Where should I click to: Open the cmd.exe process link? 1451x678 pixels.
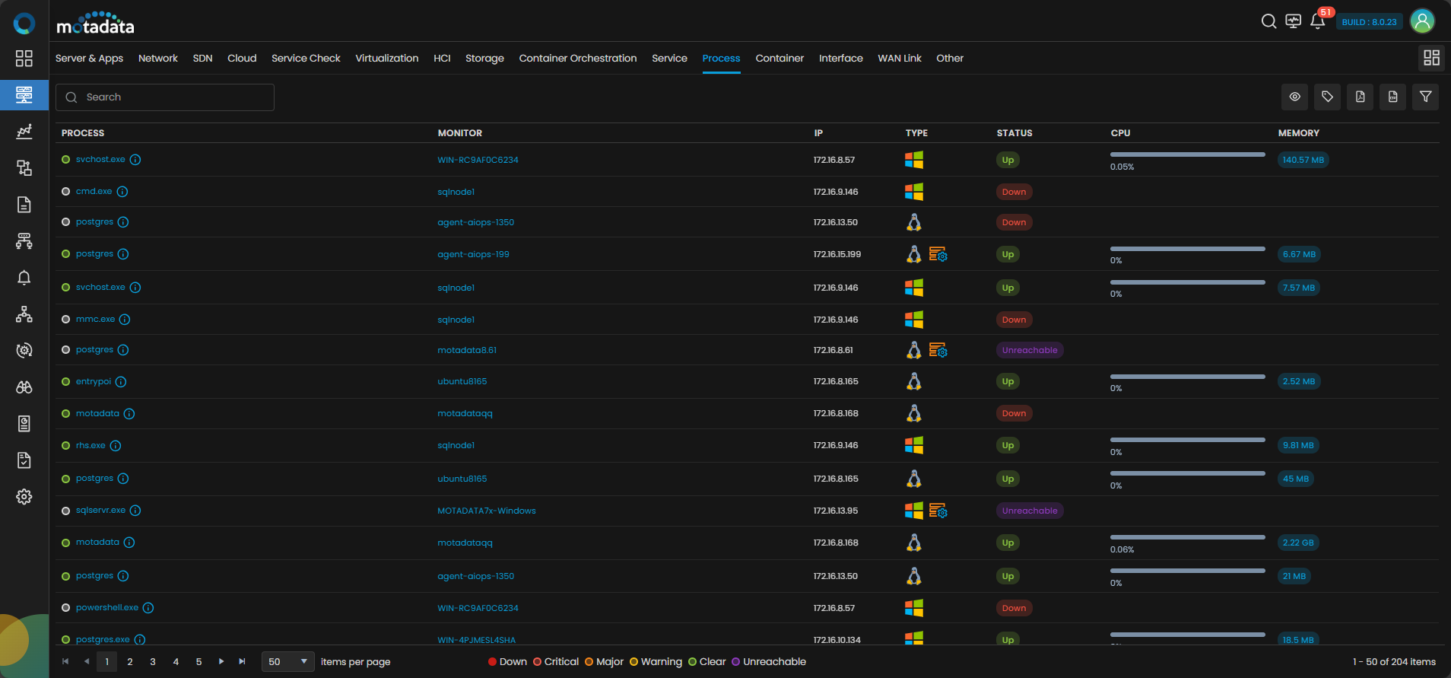click(x=94, y=192)
